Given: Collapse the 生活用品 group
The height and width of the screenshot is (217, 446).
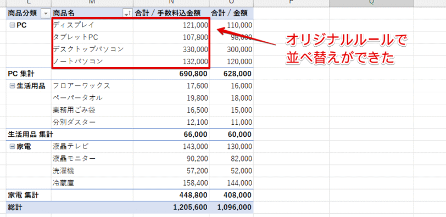Looking at the screenshot, I should (12, 86).
